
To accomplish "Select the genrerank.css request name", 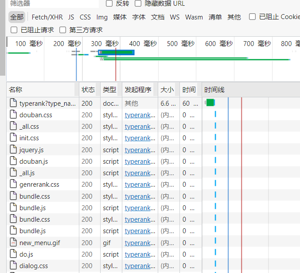I will (39, 185).
